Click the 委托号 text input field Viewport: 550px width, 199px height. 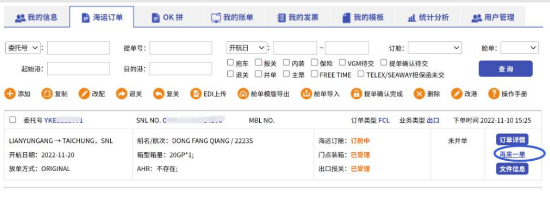point(78,48)
